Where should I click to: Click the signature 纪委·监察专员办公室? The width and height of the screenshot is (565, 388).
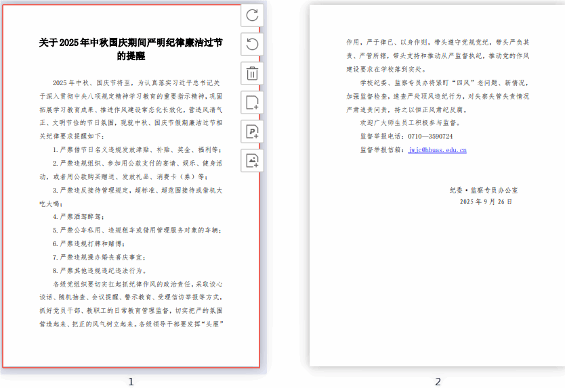coord(484,191)
